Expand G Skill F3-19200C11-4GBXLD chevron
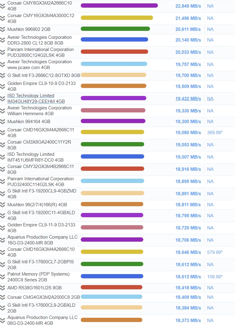Screen dimensions: 235x326 [x=2, y=216]
